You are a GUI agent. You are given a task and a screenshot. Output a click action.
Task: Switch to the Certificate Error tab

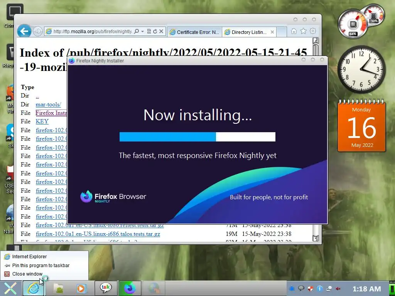point(194,32)
